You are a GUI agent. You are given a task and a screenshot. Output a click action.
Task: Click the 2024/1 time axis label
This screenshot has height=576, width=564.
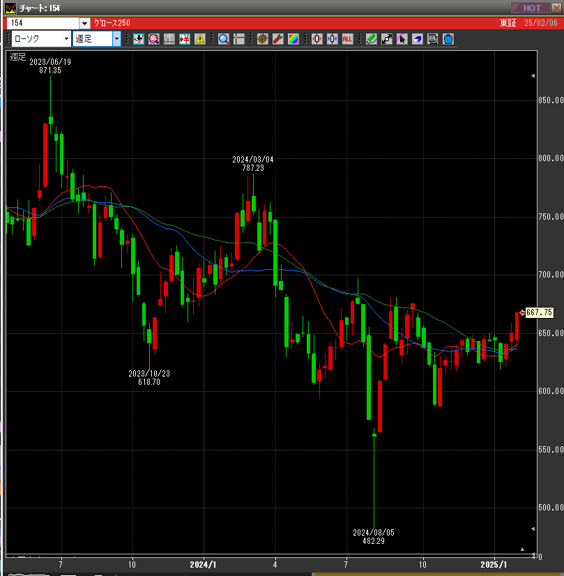(203, 565)
